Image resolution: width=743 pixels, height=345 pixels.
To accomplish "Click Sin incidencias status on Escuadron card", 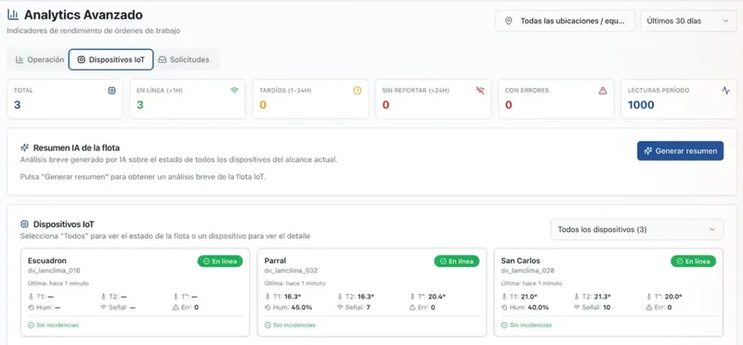I will click(54, 326).
